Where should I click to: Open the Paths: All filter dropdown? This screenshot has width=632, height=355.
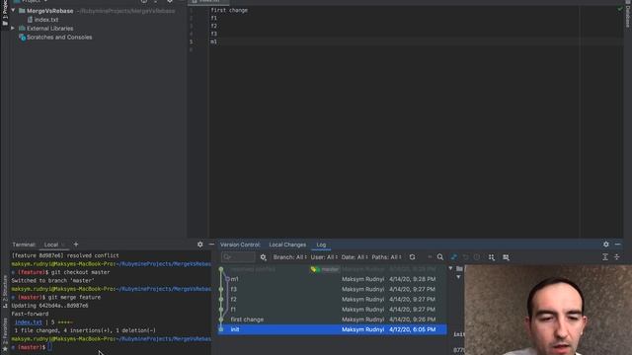(x=386, y=257)
